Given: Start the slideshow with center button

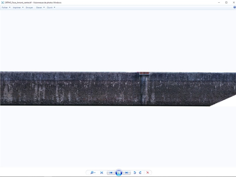Looking at the screenshot, I should coord(119,173).
